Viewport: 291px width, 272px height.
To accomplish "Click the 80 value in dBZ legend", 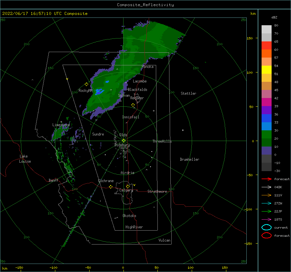I will click(276, 25).
